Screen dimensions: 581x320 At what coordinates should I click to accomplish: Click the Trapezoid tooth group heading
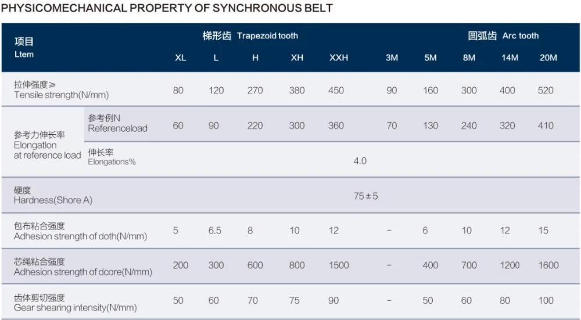coord(250,36)
